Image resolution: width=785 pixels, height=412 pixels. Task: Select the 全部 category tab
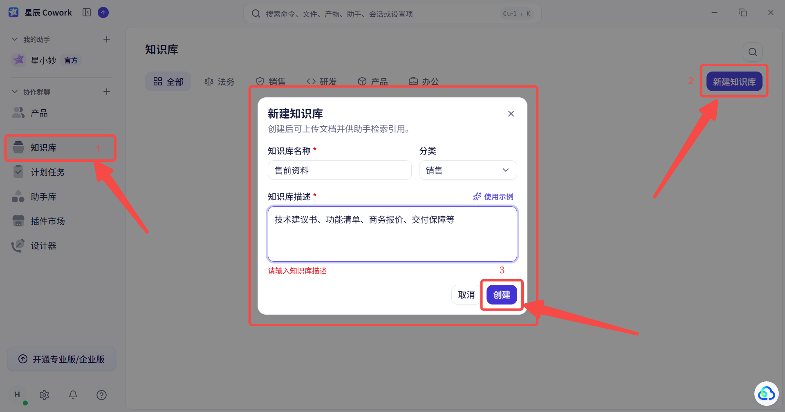[168, 82]
